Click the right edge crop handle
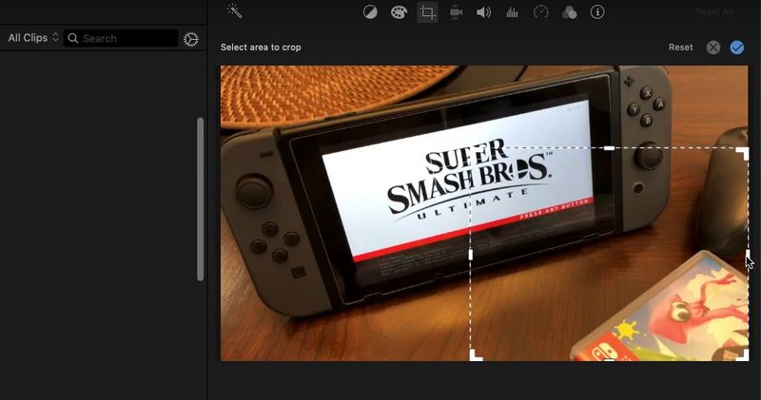Viewport: 761px width, 400px height. tap(748, 254)
